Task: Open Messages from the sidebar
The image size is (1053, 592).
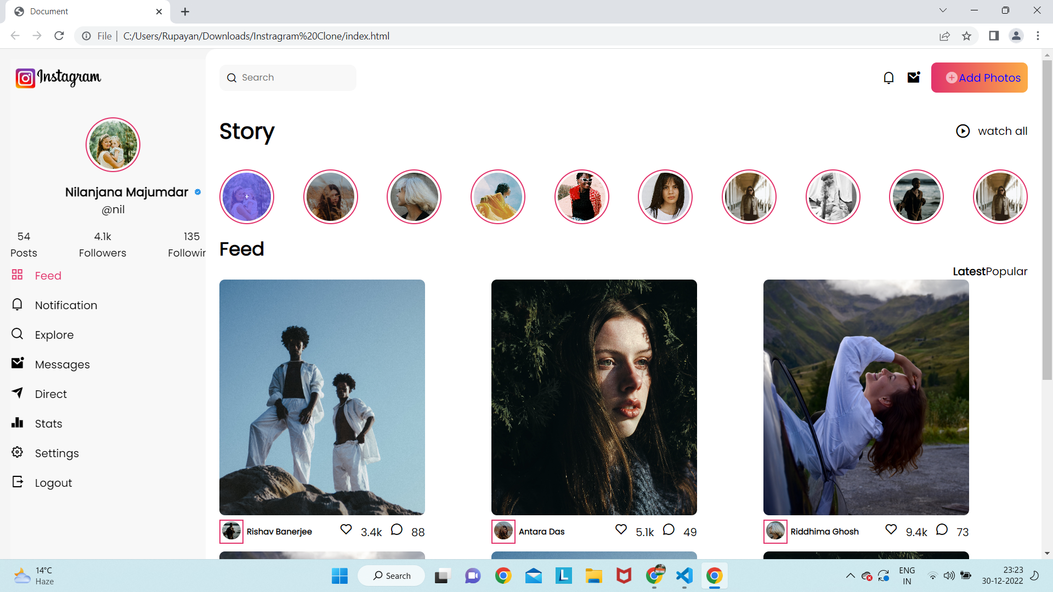Action: [63, 364]
